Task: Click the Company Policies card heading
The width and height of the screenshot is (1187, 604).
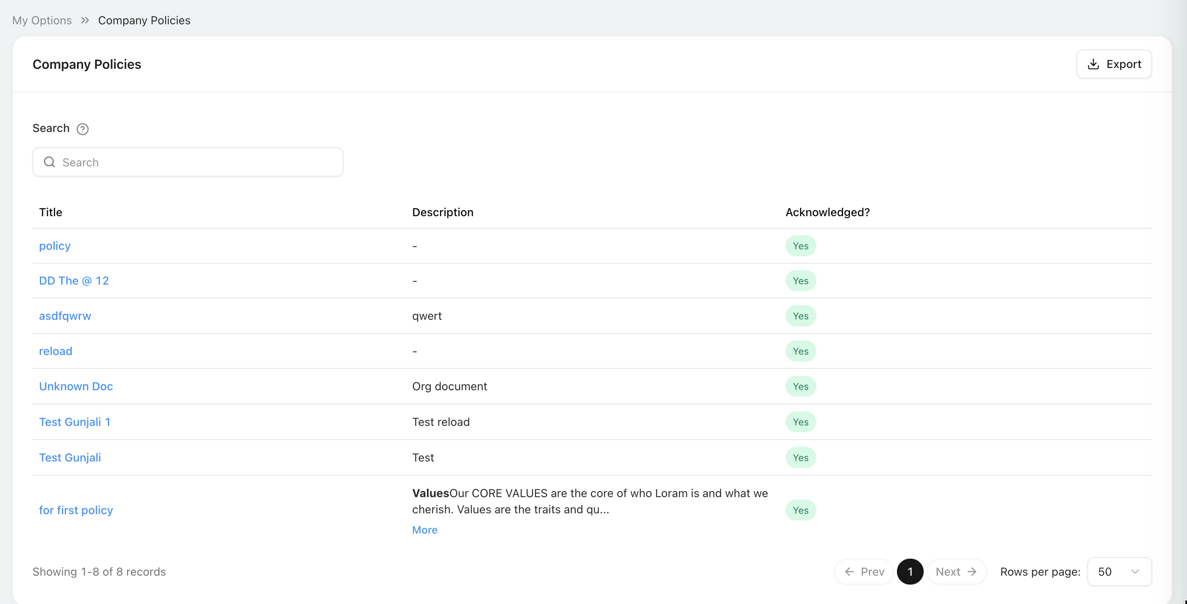Action: 87,64
